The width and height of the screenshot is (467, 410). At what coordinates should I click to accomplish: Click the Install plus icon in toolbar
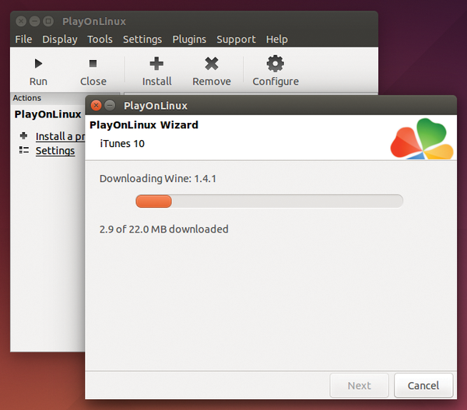pyautogui.click(x=156, y=64)
